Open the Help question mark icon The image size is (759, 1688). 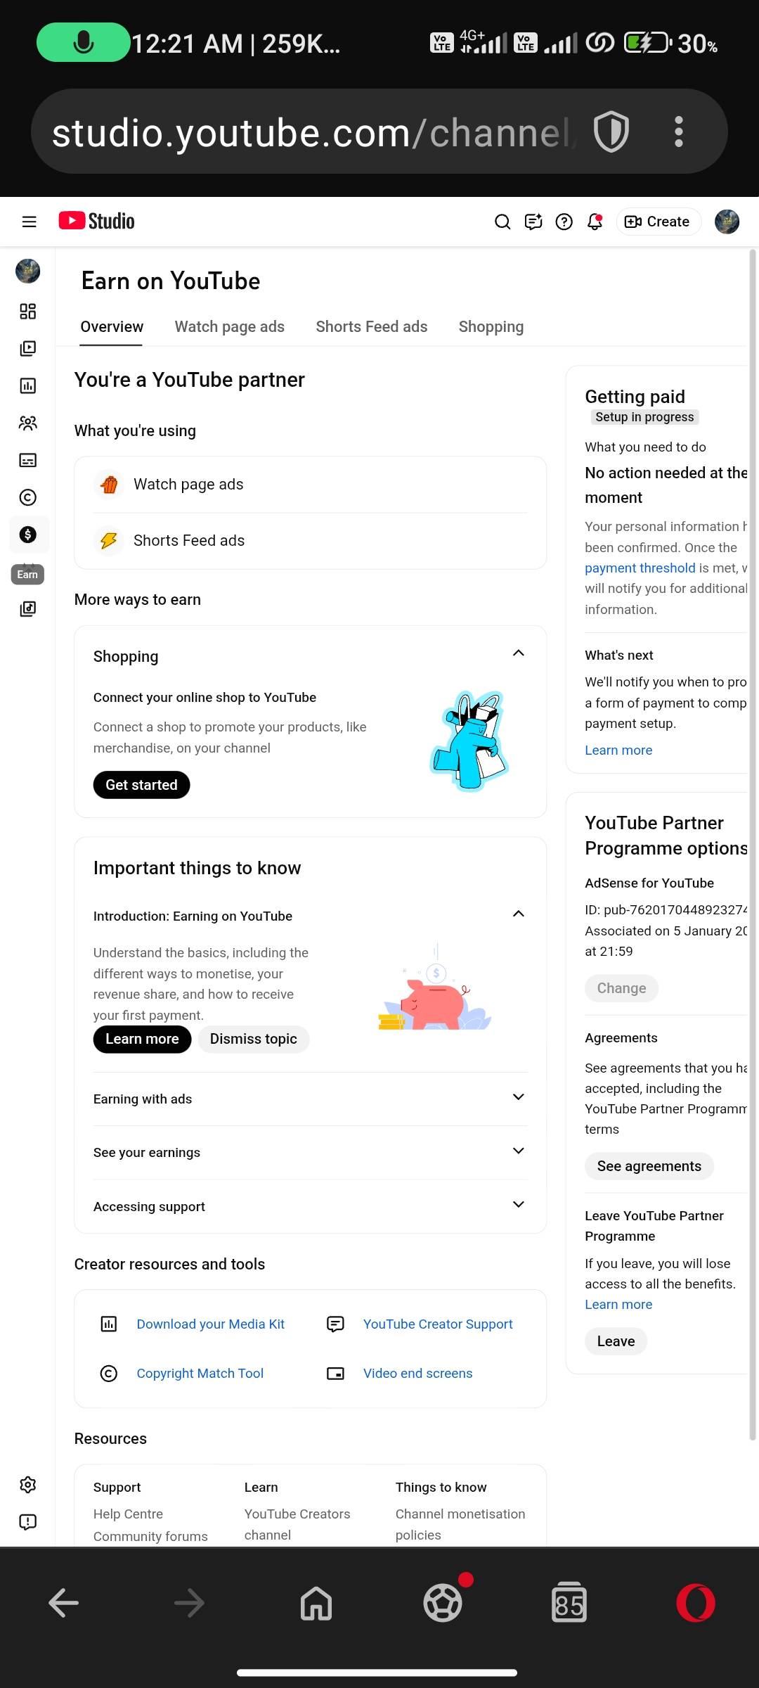pos(564,222)
